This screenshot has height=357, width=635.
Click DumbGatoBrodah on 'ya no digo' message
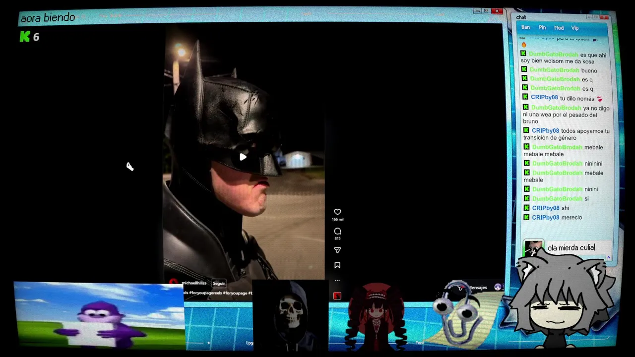coord(556,108)
